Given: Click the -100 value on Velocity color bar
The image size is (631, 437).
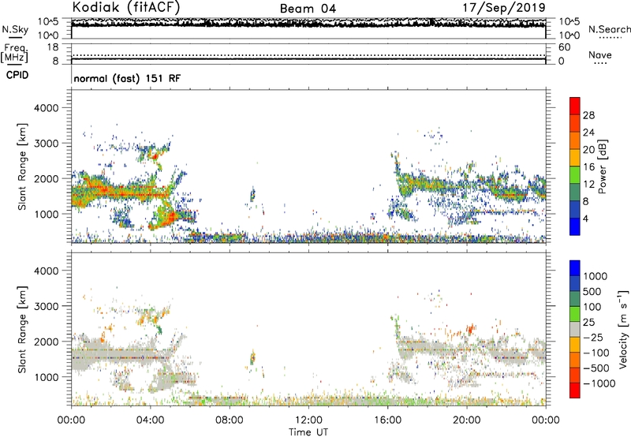Looking at the screenshot, I should pos(596,353).
